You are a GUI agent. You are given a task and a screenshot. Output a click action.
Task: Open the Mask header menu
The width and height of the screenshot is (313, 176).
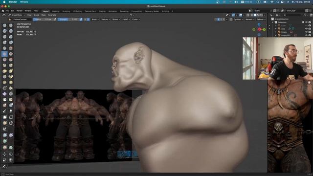point(44,15)
